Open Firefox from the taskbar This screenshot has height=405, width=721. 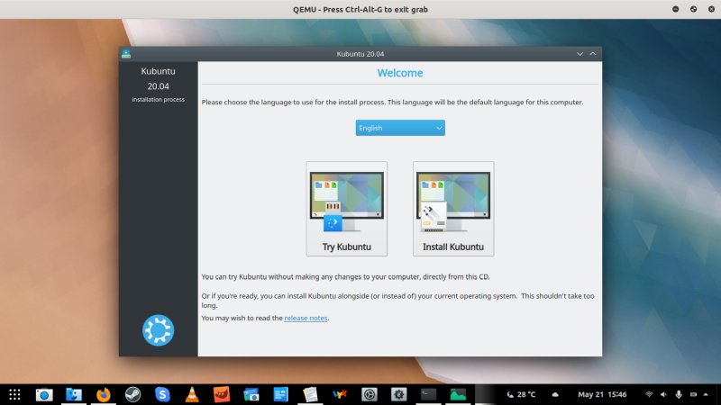click(104, 394)
